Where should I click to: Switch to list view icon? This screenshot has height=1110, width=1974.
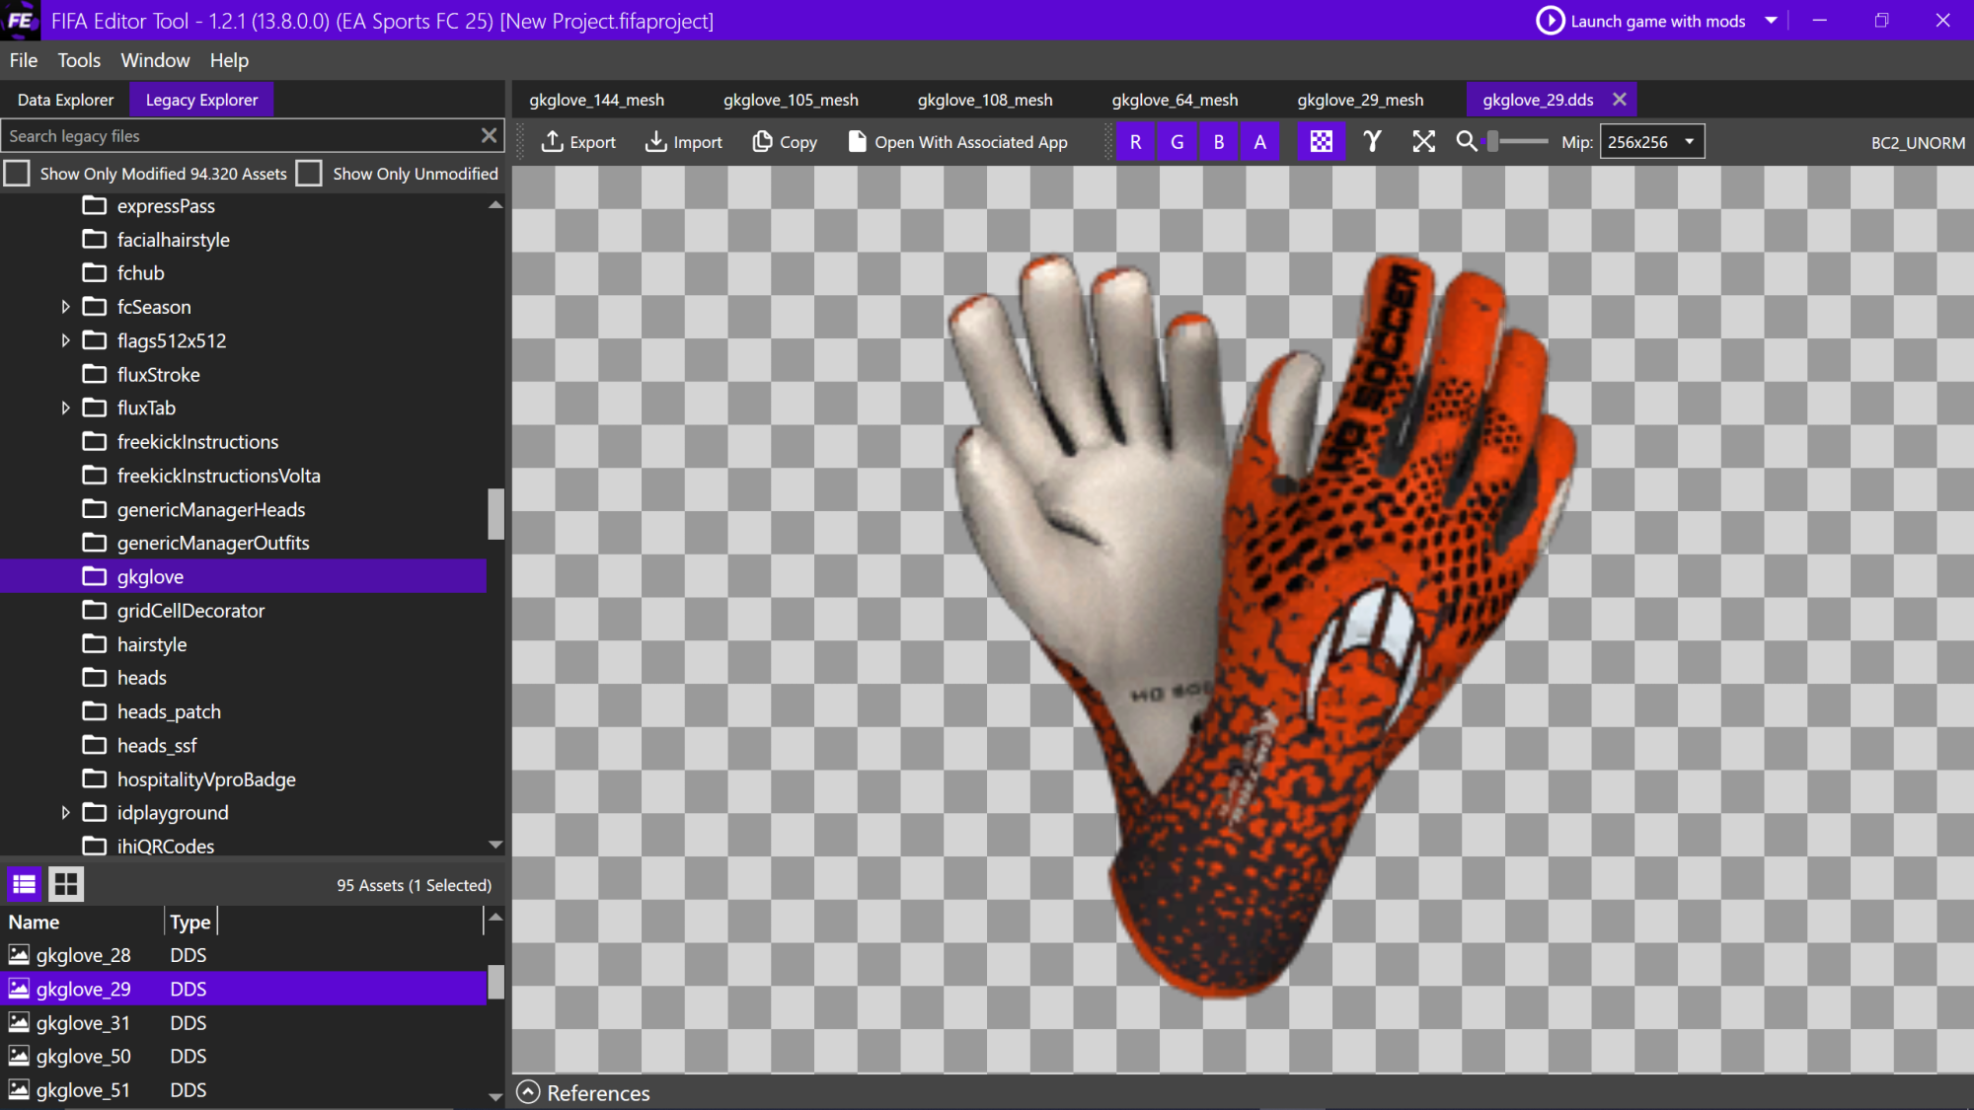(x=25, y=884)
